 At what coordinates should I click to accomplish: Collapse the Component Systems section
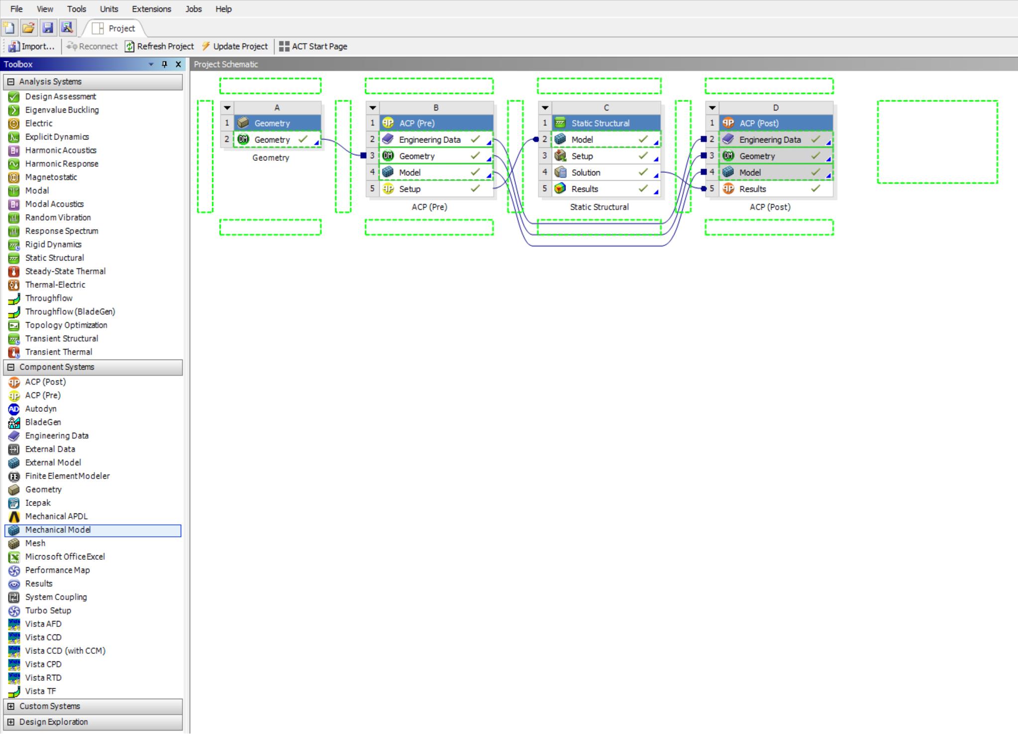pyautogui.click(x=11, y=367)
